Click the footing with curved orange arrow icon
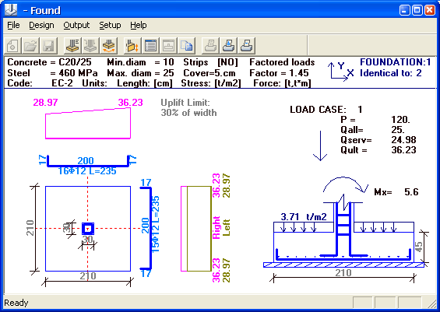 pos(108,46)
